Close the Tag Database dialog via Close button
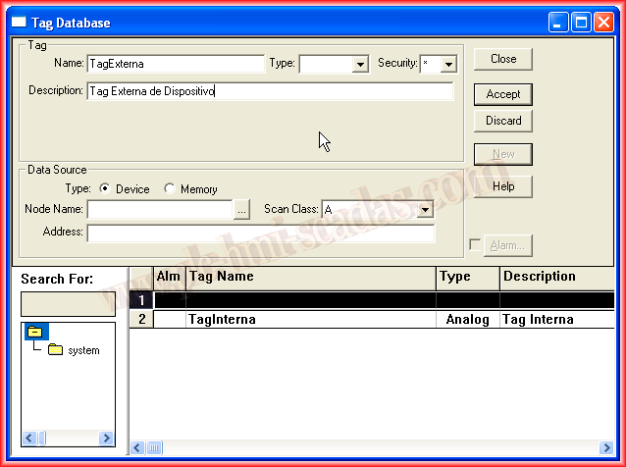 (x=503, y=59)
